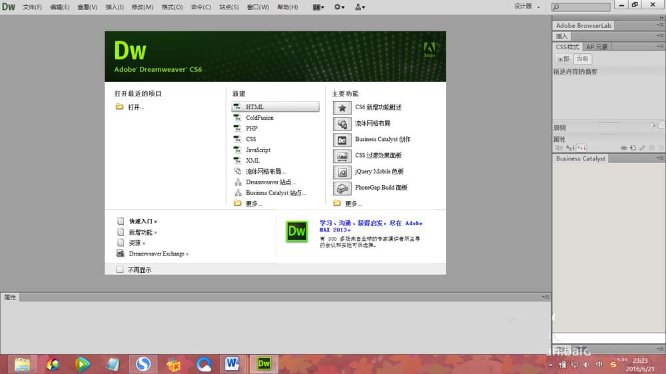Click the Dw logo in the menu bar
The height and width of the screenshot is (374, 666).
click(x=9, y=7)
